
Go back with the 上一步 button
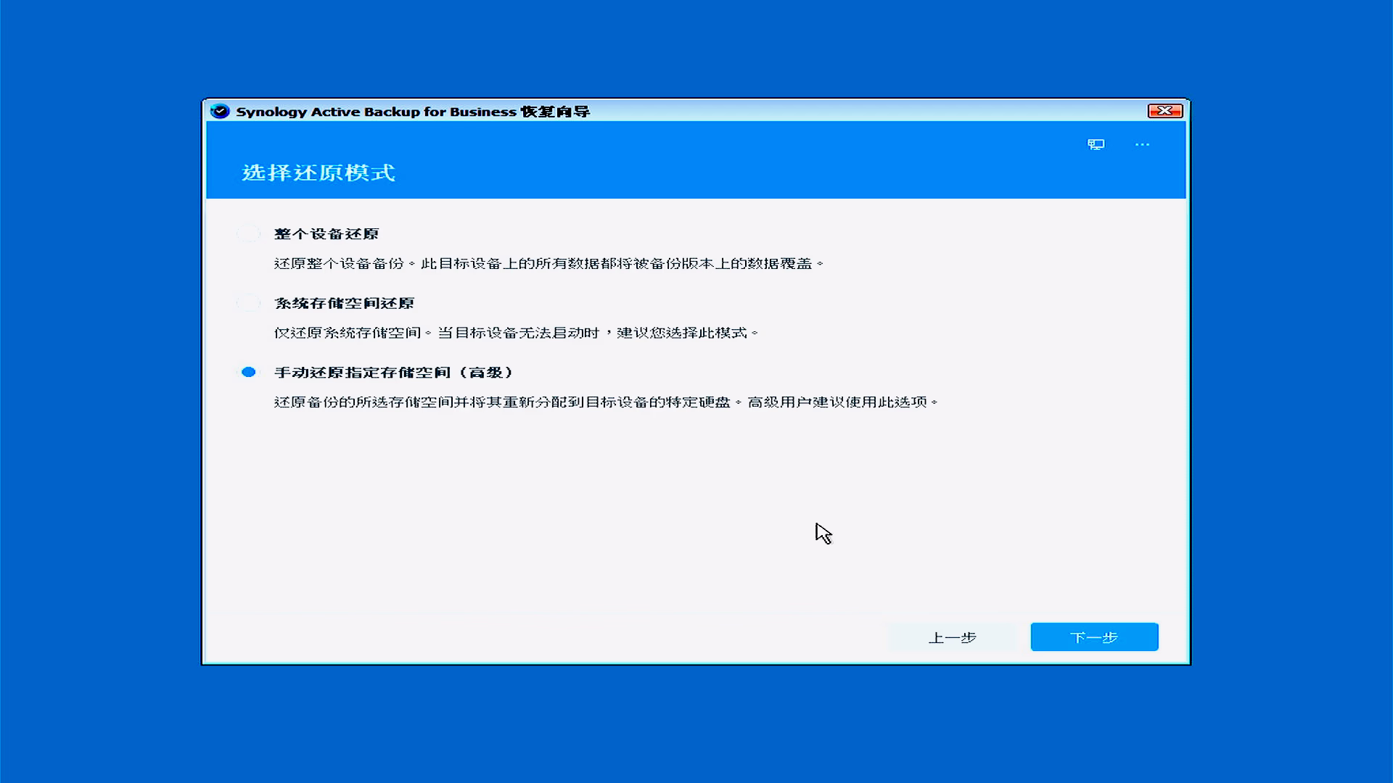pos(952,637)
